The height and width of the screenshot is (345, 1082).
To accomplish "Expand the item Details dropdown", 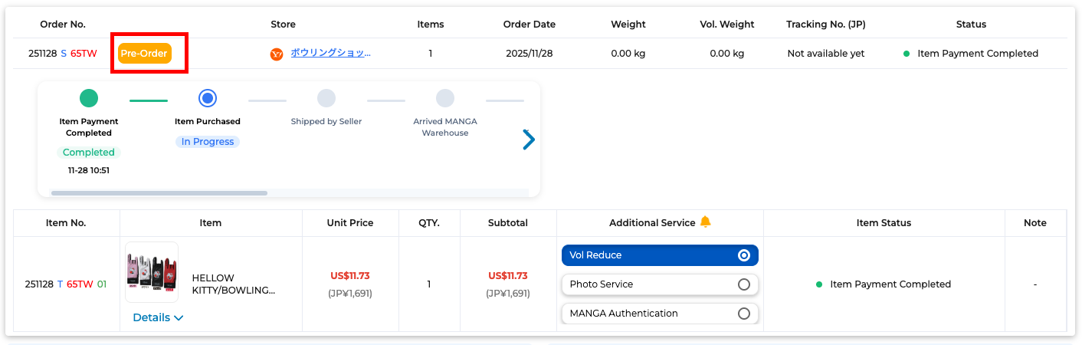I will click(x=158, y=317).
